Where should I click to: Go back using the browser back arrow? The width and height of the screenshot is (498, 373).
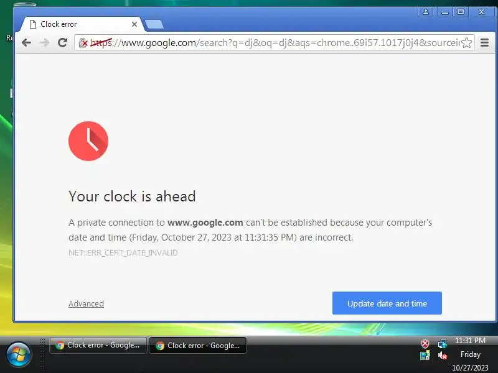26,42
